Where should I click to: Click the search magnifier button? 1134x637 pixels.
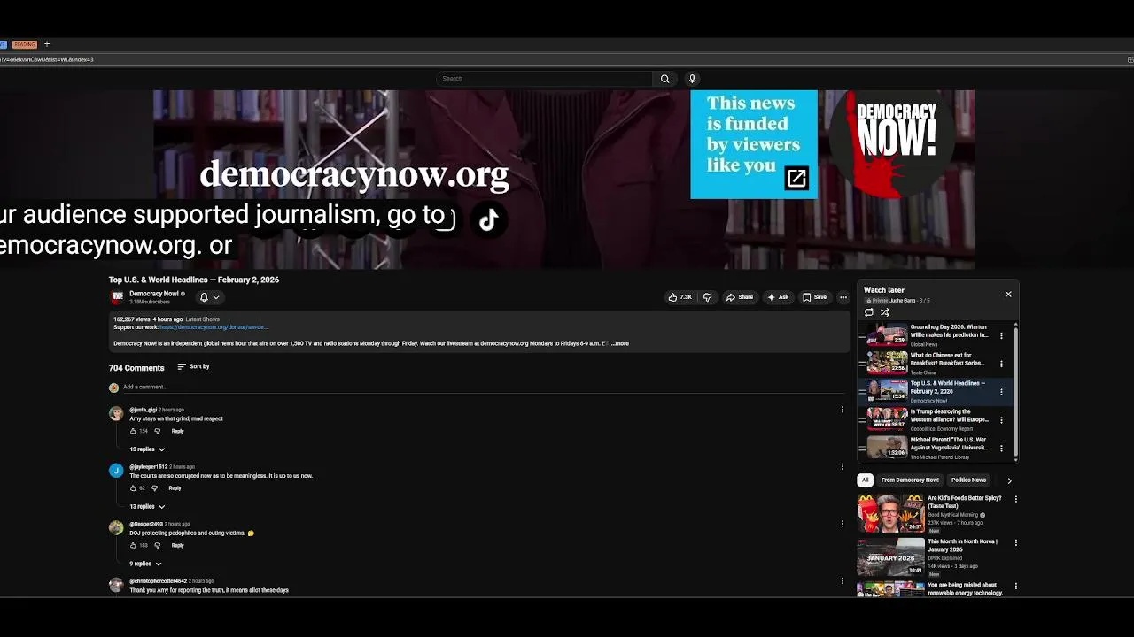click(664, 79)
